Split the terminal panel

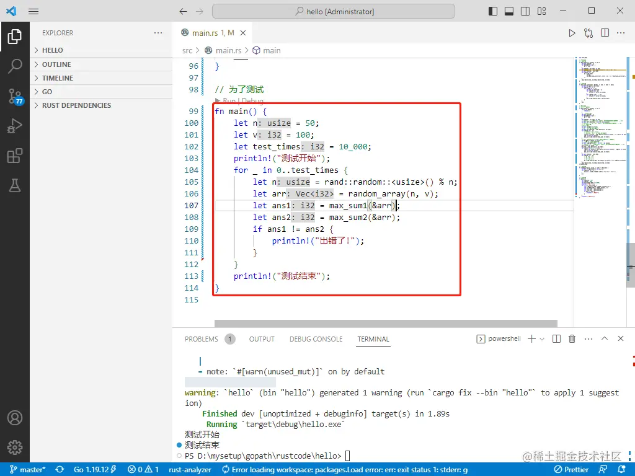(x=556, y=339)
